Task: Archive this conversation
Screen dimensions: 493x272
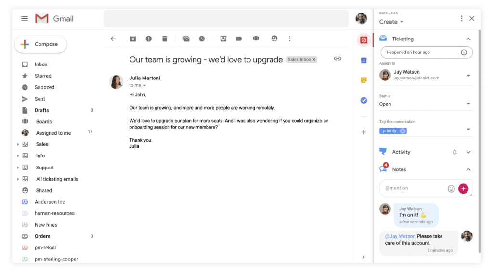Action: pyautogui.click(x=133, y=39)
